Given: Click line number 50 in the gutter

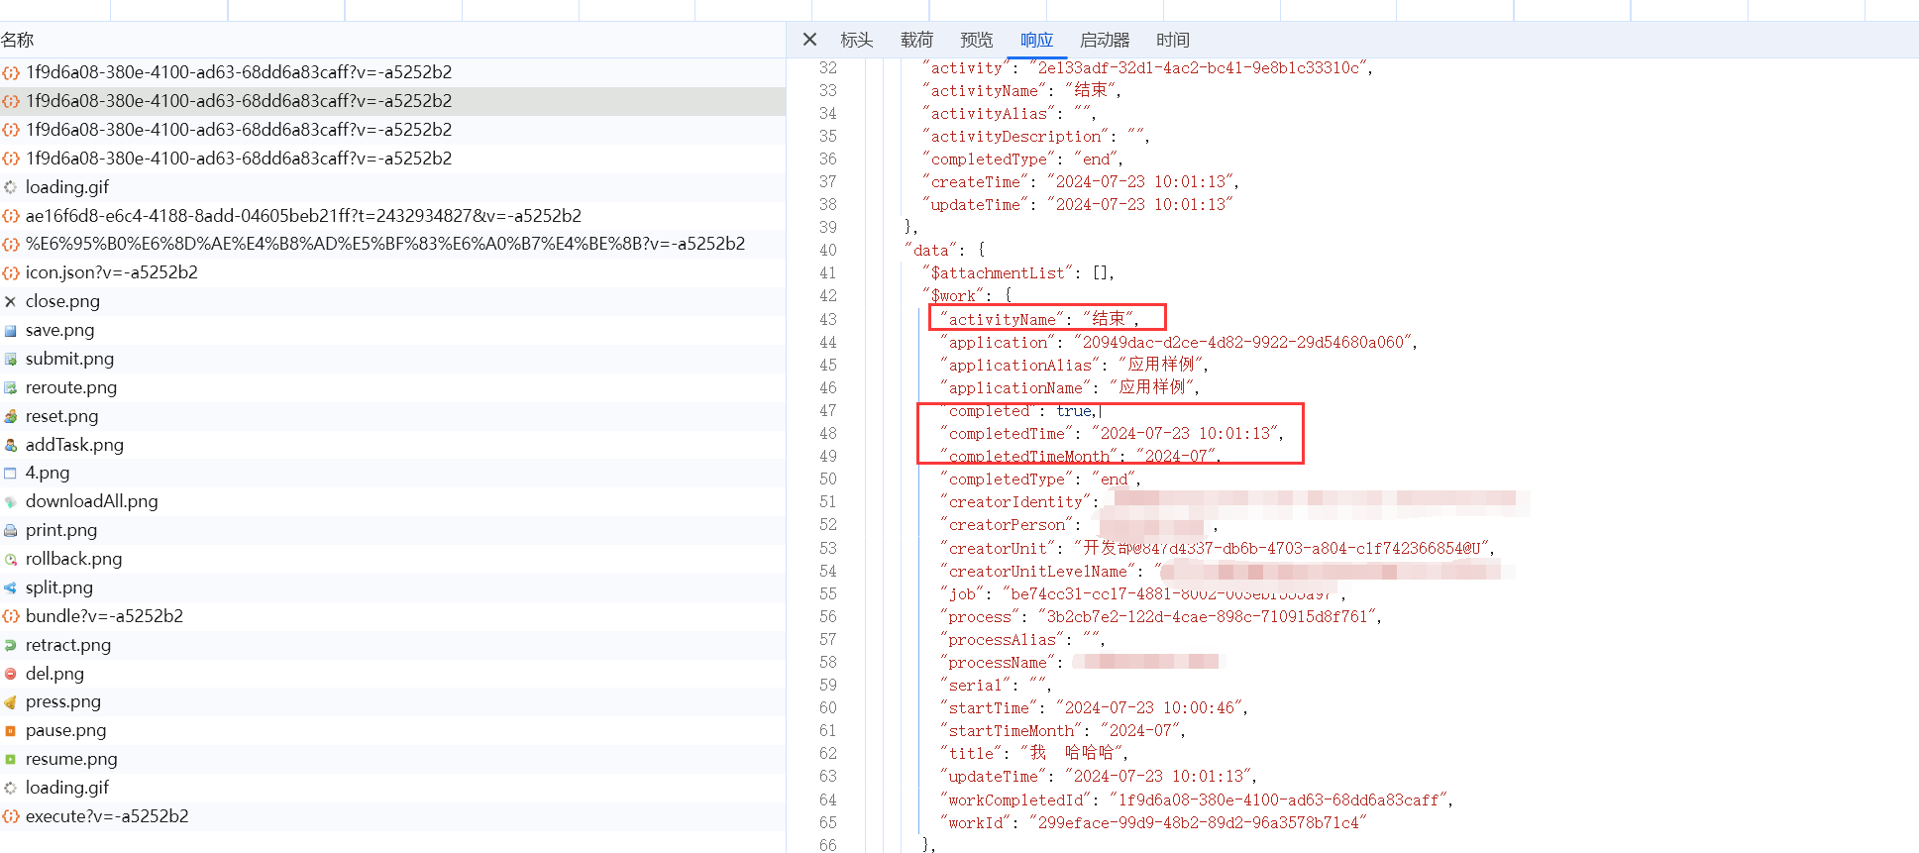Looking at the screenshot, I should [828, 480].
